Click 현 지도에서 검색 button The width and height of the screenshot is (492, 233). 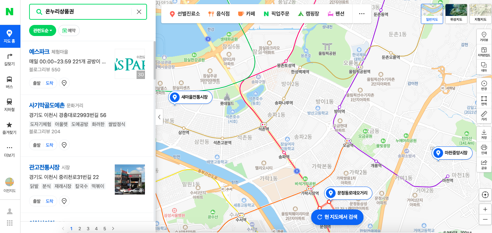coord(337,217)
